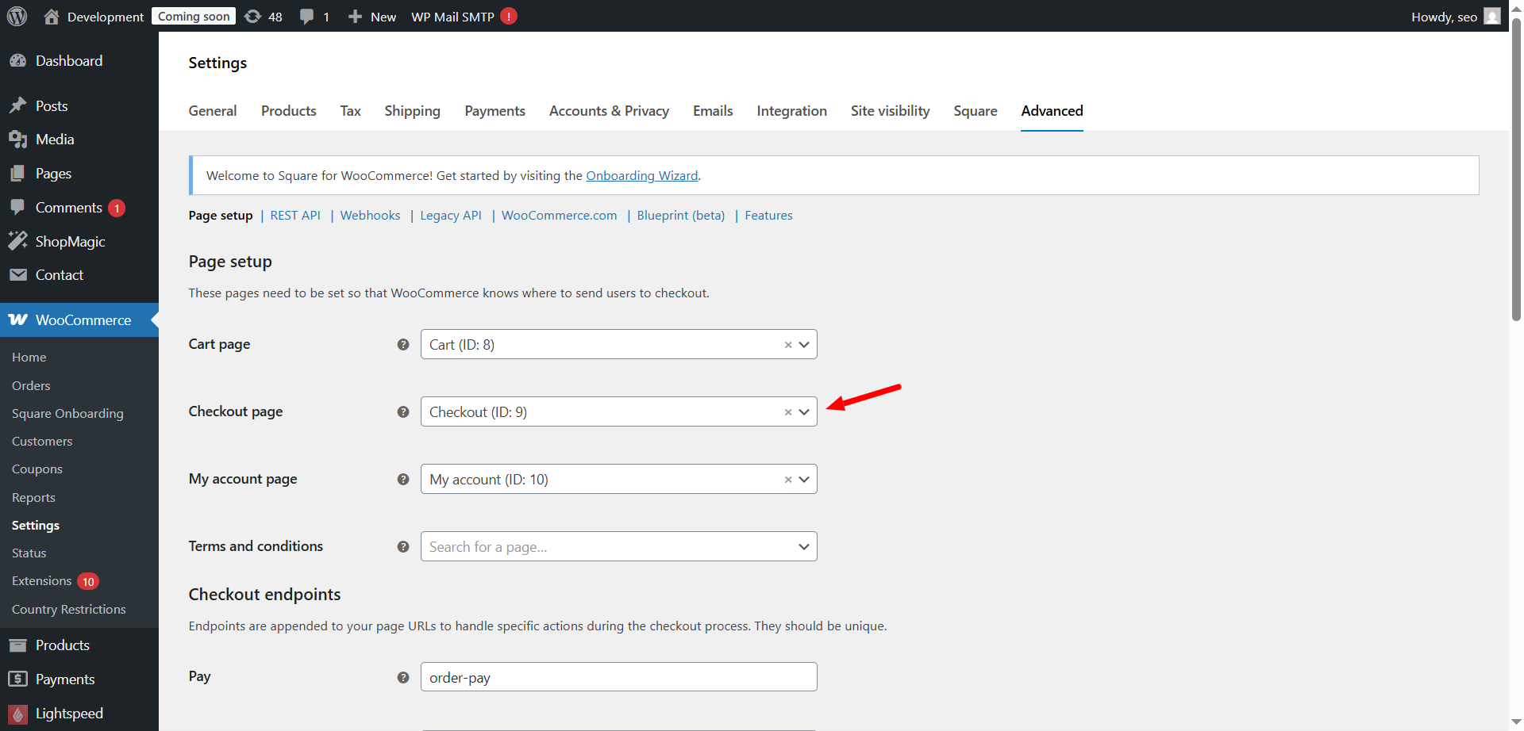Viewport: 1524px width, 731px height.
Task: Switch to the Integration tab
Action: tap(791, 111)
